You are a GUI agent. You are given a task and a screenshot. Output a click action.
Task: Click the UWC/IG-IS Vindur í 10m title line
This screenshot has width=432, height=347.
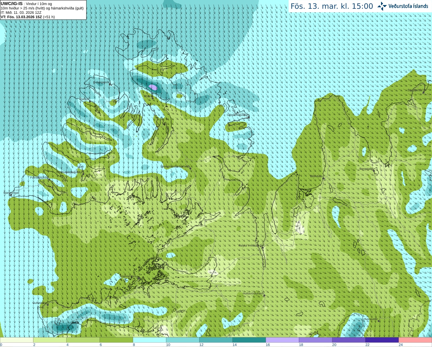(26, 4)
